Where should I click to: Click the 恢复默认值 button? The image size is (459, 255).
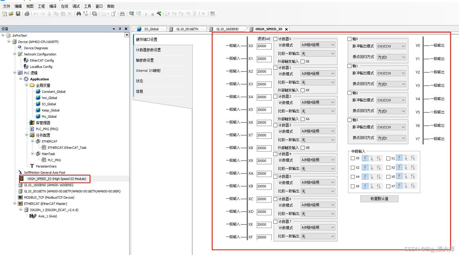click(379, 199)
